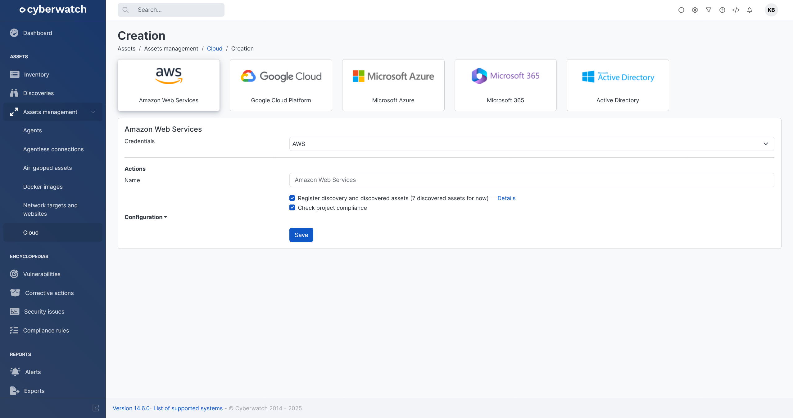Open Docker images in sidebar
793x418 pixels.
click(x=43, y=187)
